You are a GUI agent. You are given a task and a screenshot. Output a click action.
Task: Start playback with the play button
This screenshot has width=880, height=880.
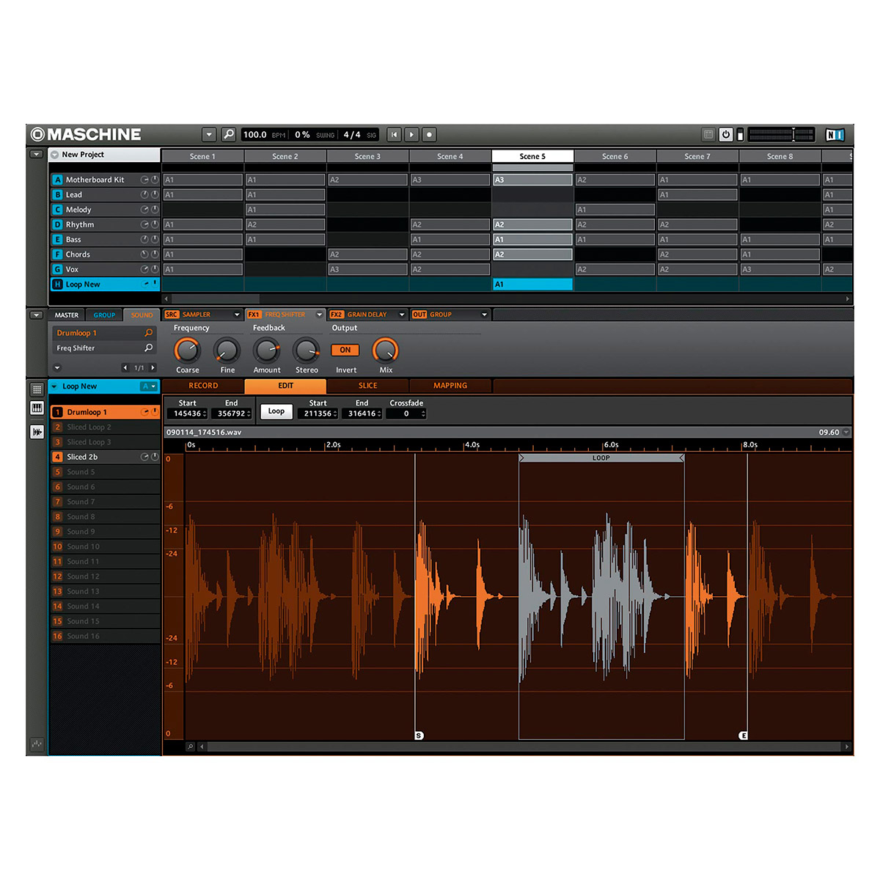[412, 134]
